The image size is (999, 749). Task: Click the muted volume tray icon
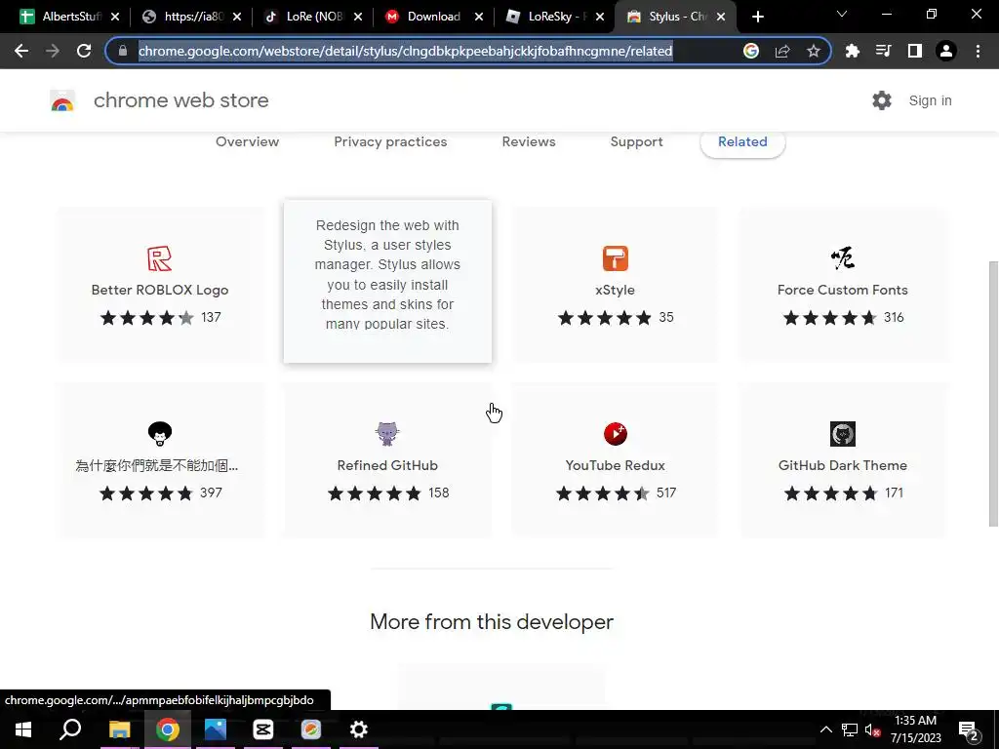coord(872,729)
